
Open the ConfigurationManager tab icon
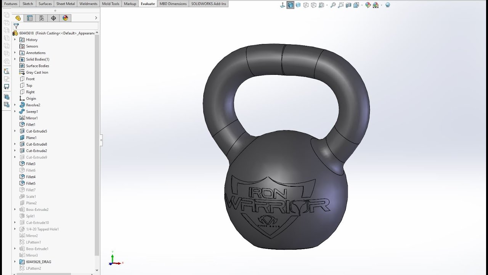click(42, 18)
